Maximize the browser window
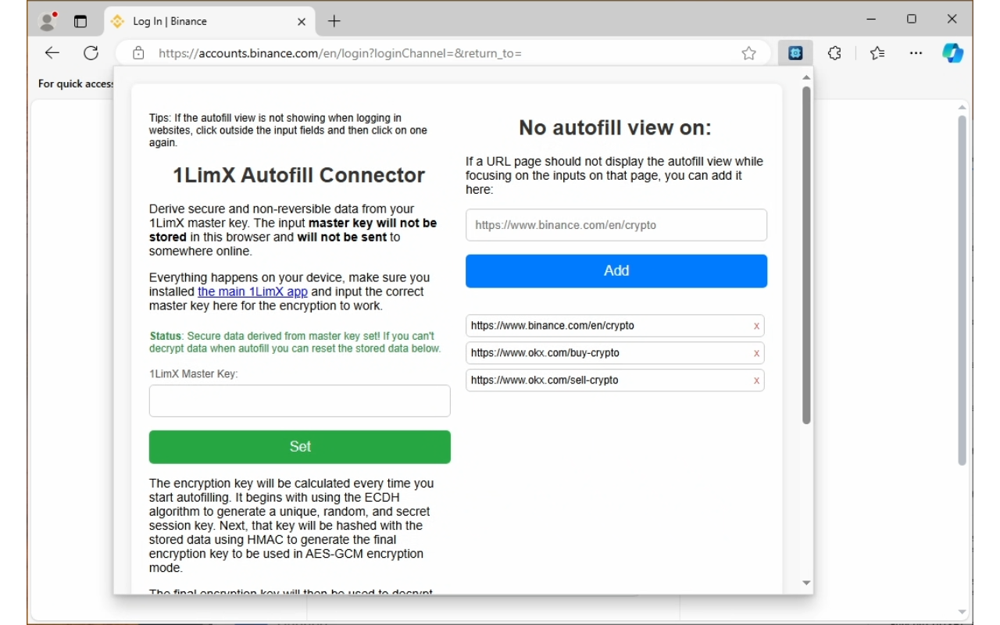The width and height of the screenshot is (1000, 625). pyautogui.click(x=912, y=20)
